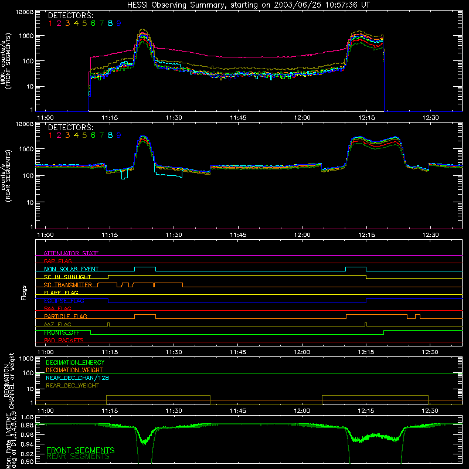Viewport: 469px width, 469px height.
Task: Click "DETECTORS:" legend heading in front segments plot
Action: 70,16
